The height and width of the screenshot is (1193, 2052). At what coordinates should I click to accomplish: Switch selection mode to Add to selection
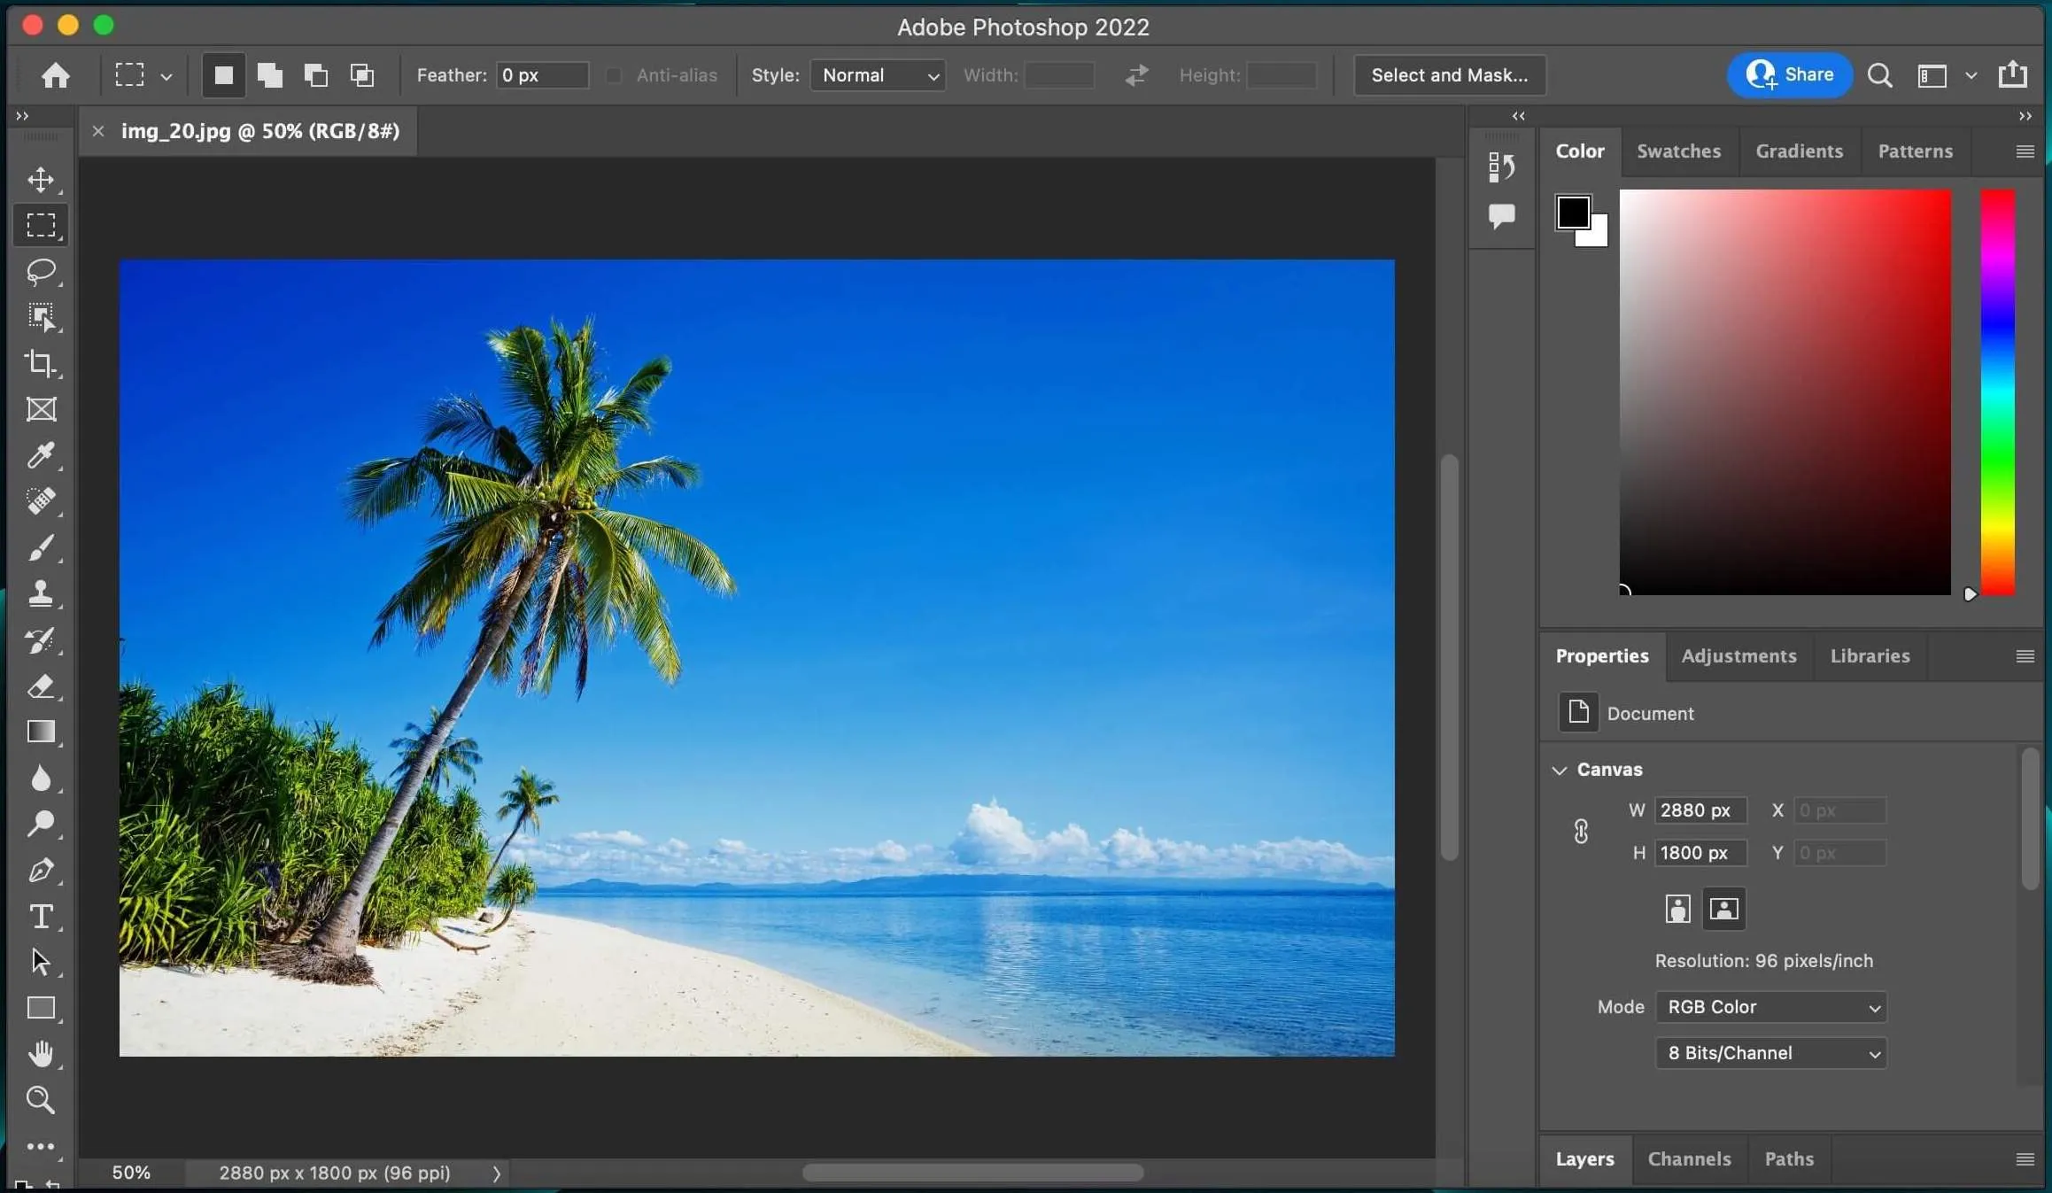pyautogui.click(x=269, y=75)
